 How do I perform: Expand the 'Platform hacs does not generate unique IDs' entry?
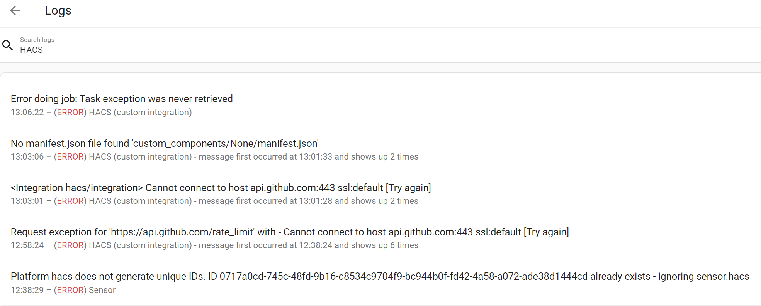[380, 276]
